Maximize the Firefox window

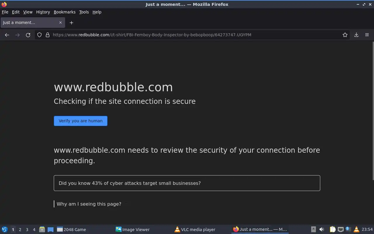click(x=364, y=4)
